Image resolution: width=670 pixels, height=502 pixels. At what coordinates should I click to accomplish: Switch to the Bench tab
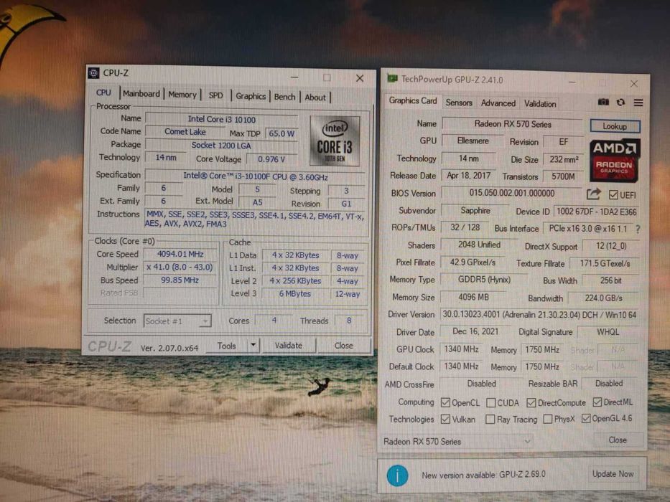[284, 97]
